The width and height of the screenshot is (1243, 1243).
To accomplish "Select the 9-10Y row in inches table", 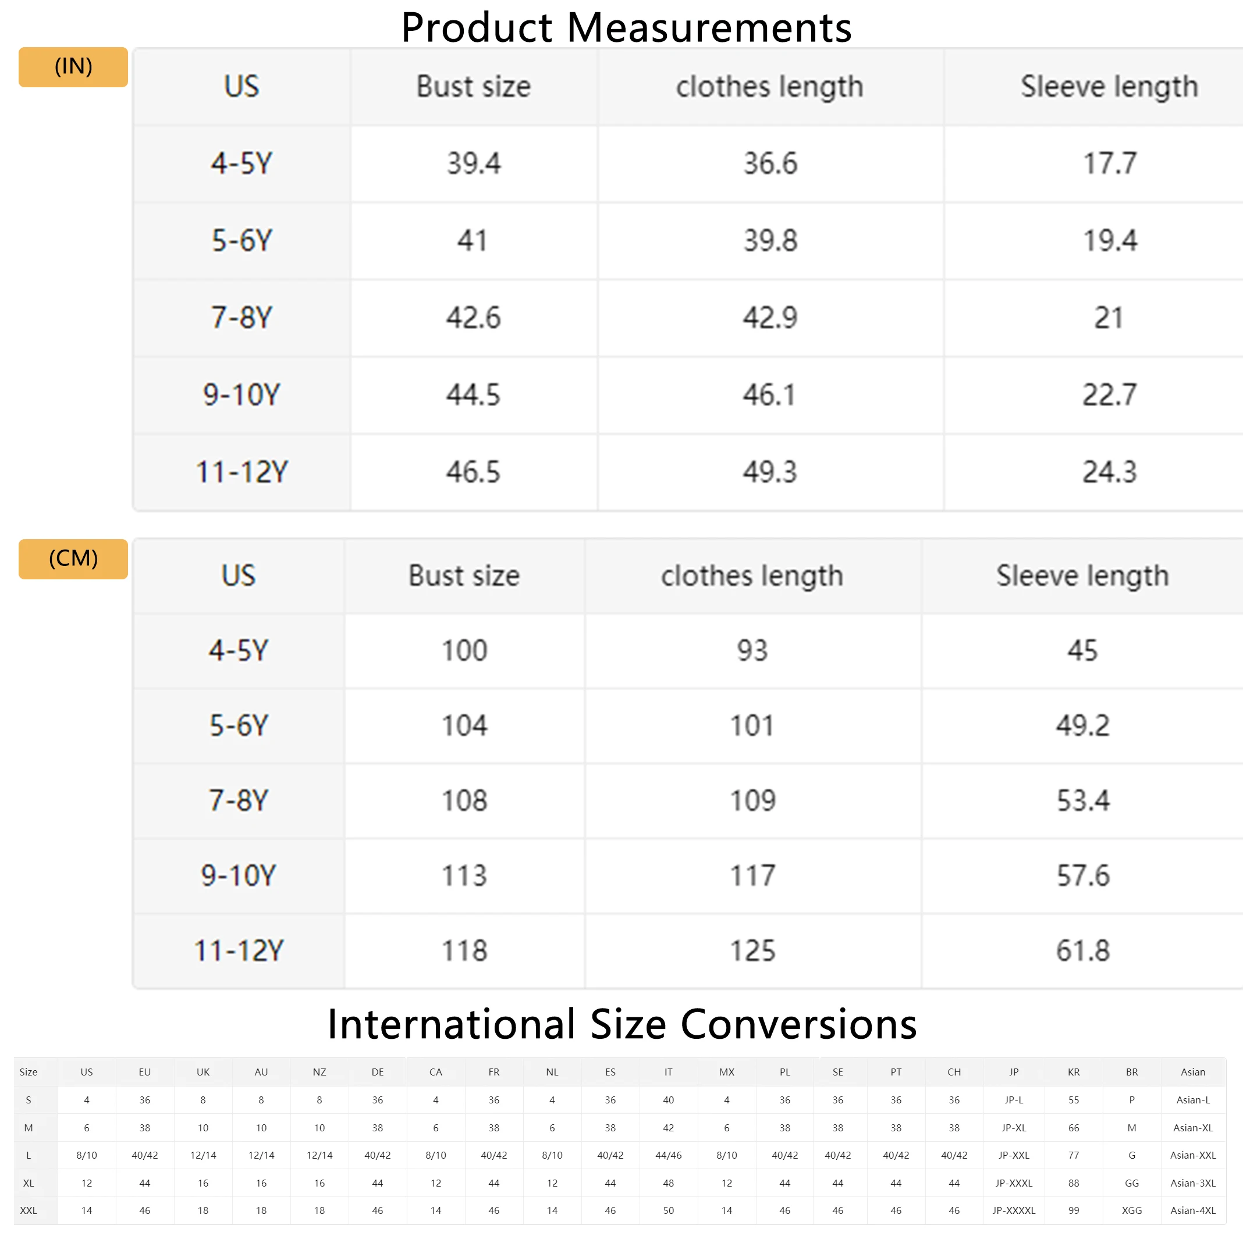I will pos(687,395).
